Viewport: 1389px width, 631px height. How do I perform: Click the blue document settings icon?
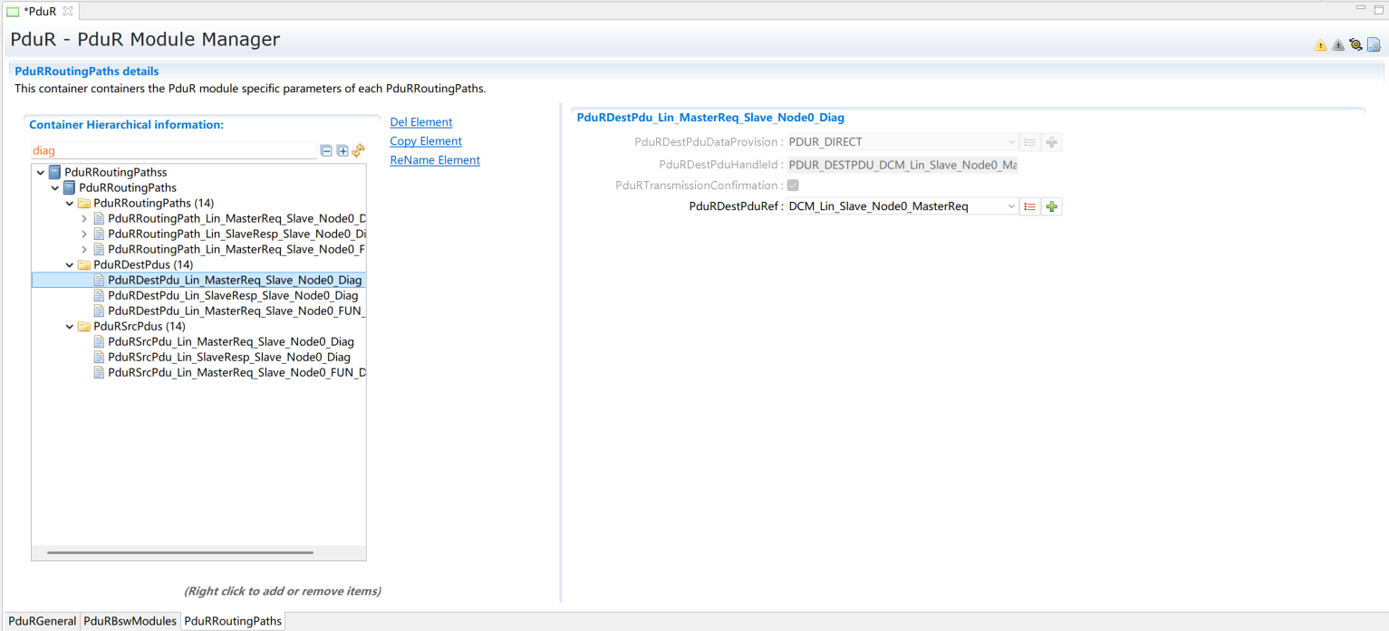[1374, 44]
